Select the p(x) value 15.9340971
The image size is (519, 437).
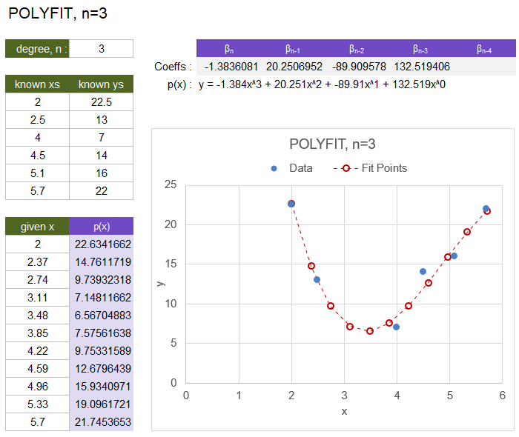click(x=102, y=387)
